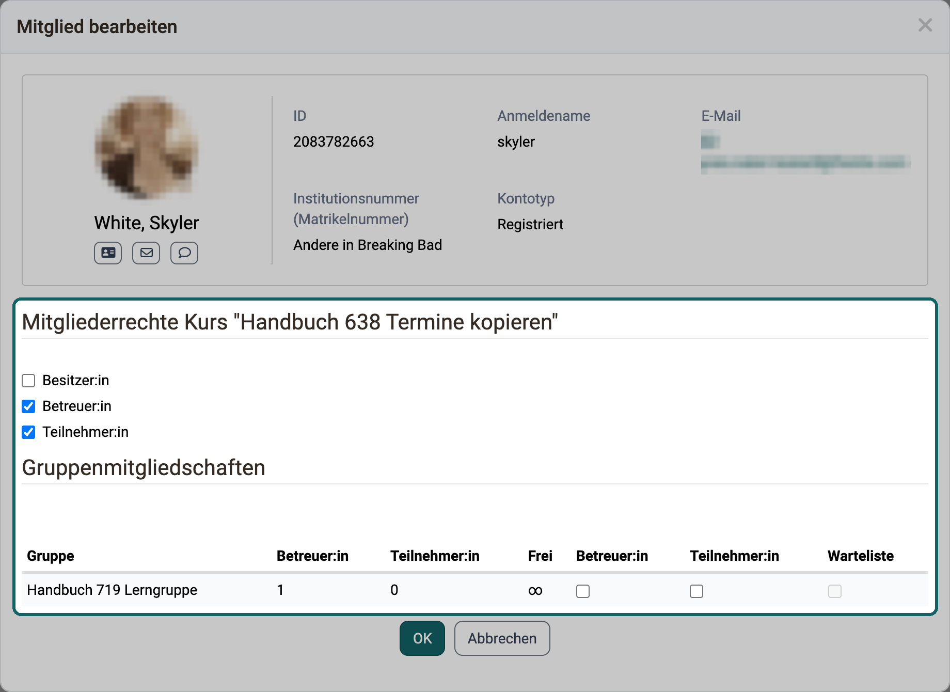Uncheck the Betreuer:in course role checkbox
Image resolution: width=950 pixels, height=692 pixels.
click(28, 406)
